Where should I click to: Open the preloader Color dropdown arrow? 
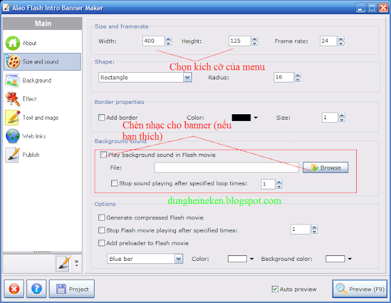pyautogui.click(x=252, y=259)
